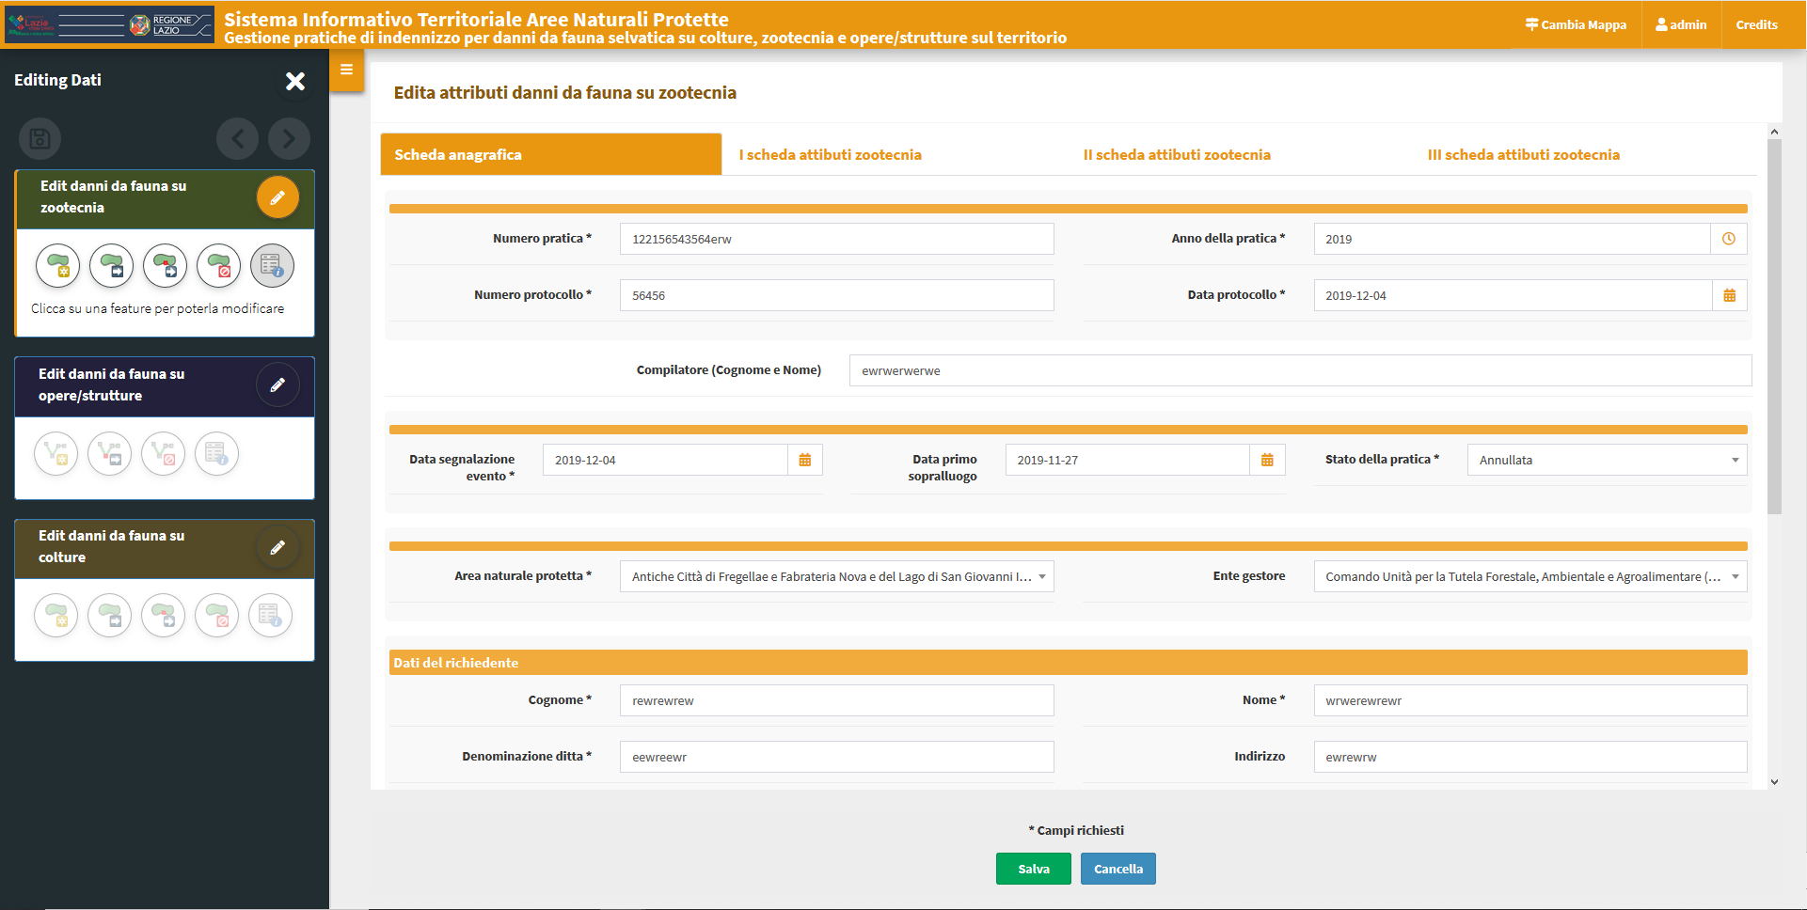Viewport: 1807px width, 910px height.
Task: Select delete line feature tool in opere/strutture
Action: click(164, 454)
